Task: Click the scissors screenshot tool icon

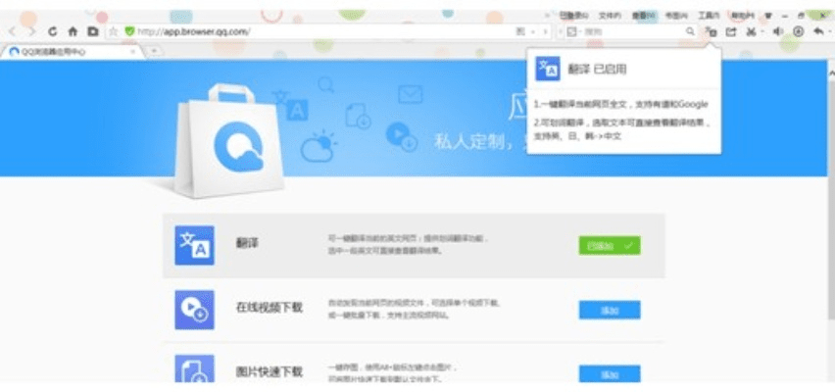Action: (x=751, y=32)
